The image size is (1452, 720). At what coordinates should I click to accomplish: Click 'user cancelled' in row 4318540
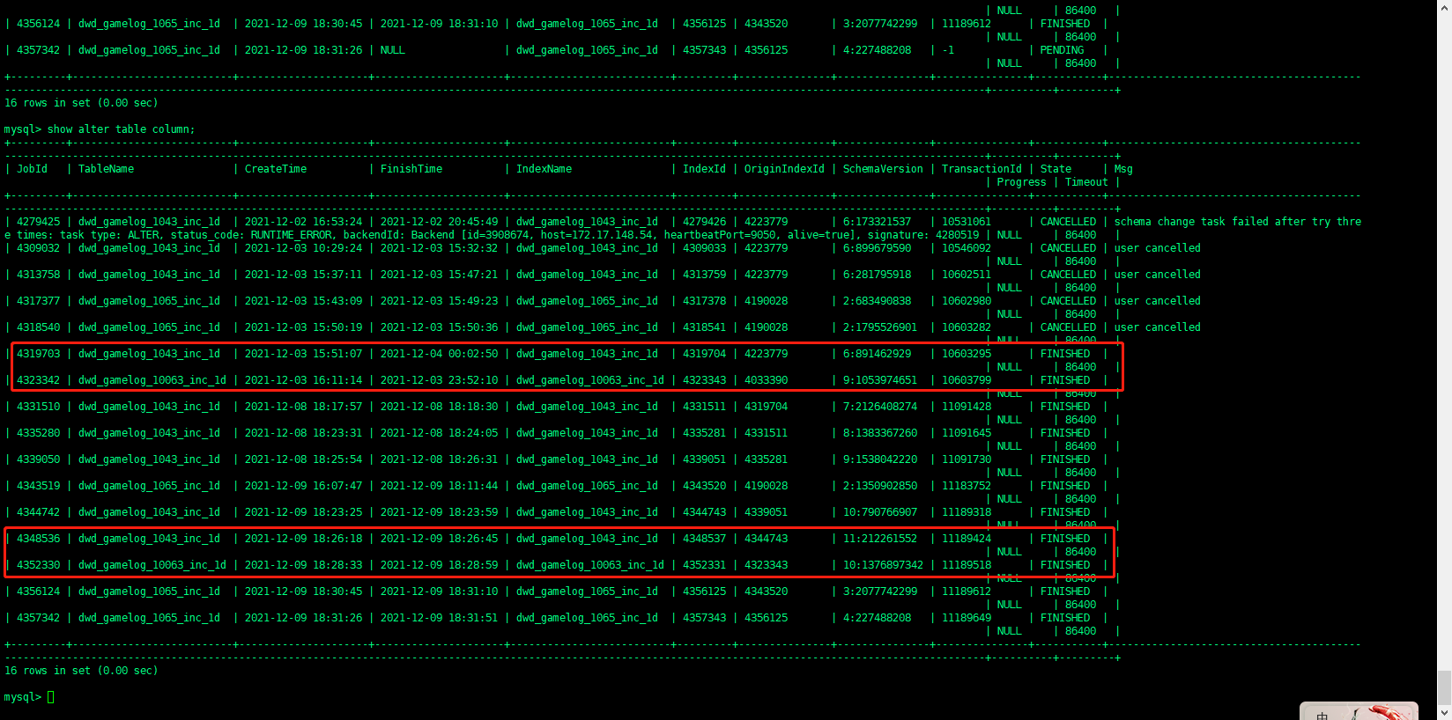(1157, 327)
